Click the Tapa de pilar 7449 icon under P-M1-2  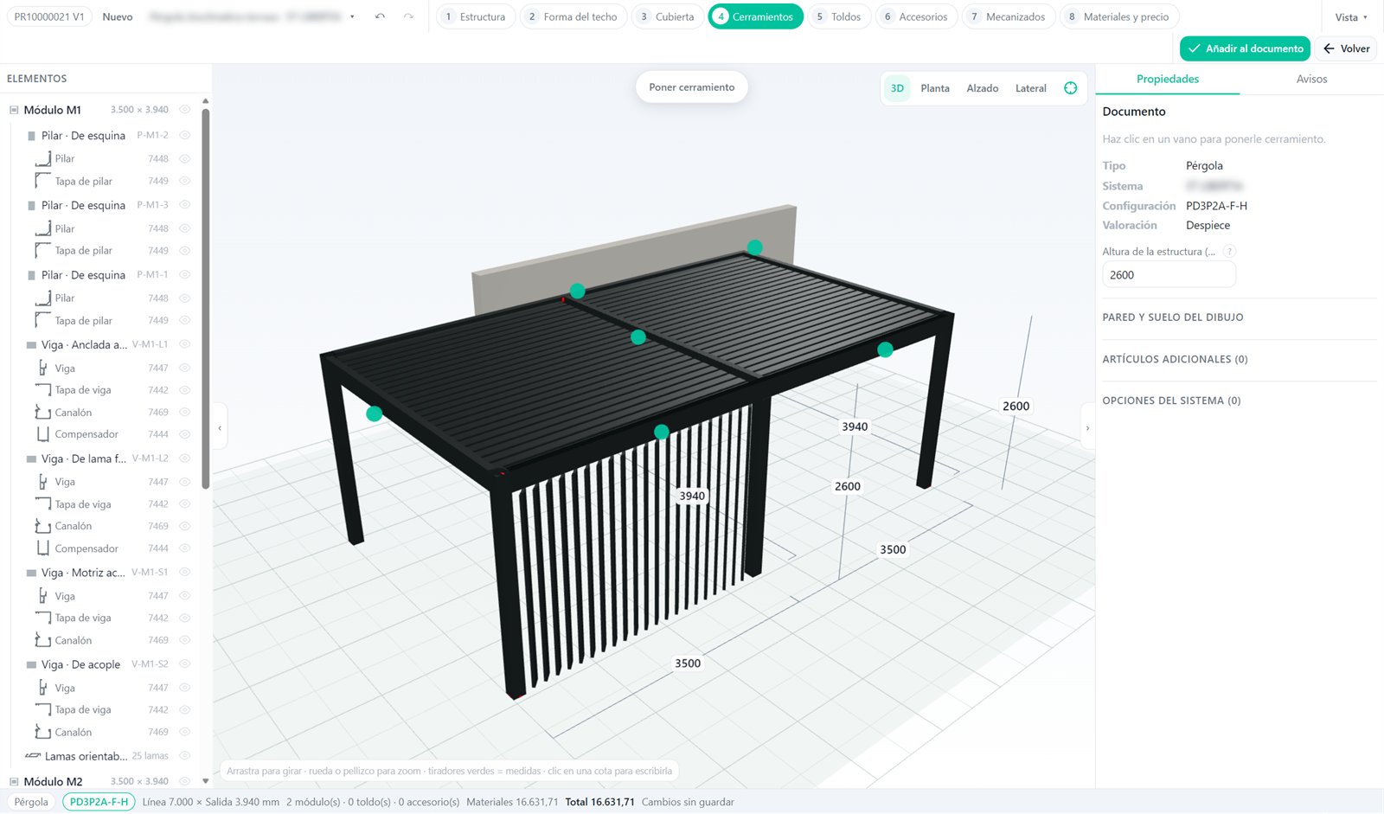42,181
